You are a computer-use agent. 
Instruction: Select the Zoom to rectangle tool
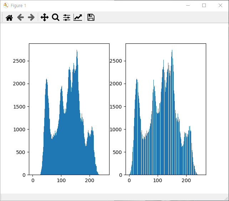click(56, 17)
